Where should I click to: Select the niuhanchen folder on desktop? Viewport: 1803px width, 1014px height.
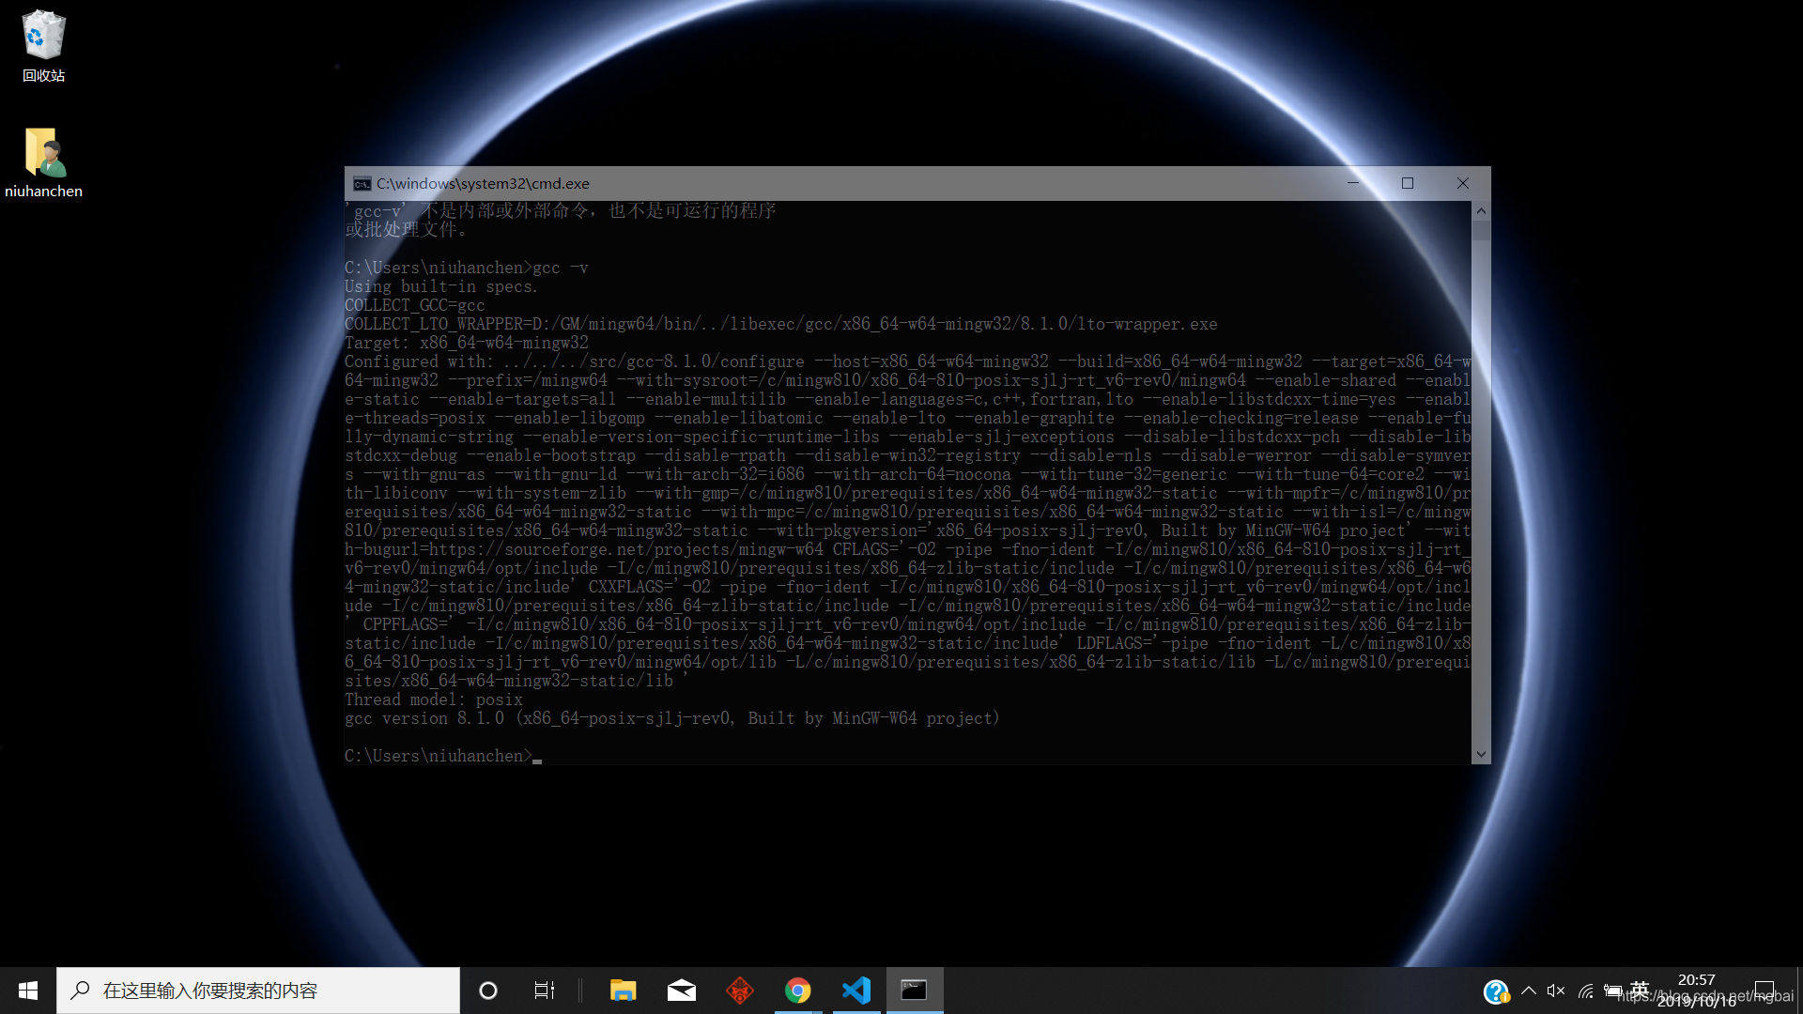[43, 162]
